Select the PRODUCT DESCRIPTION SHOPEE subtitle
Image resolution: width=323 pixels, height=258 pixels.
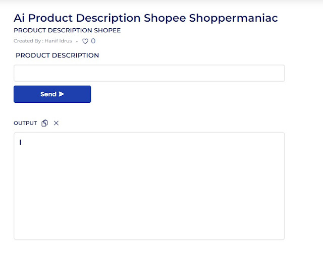point(67,30)
